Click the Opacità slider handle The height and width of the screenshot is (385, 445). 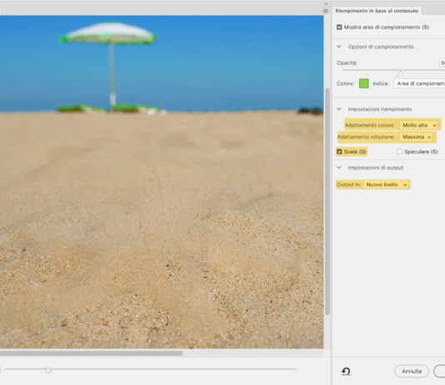[x=400, y=74]
